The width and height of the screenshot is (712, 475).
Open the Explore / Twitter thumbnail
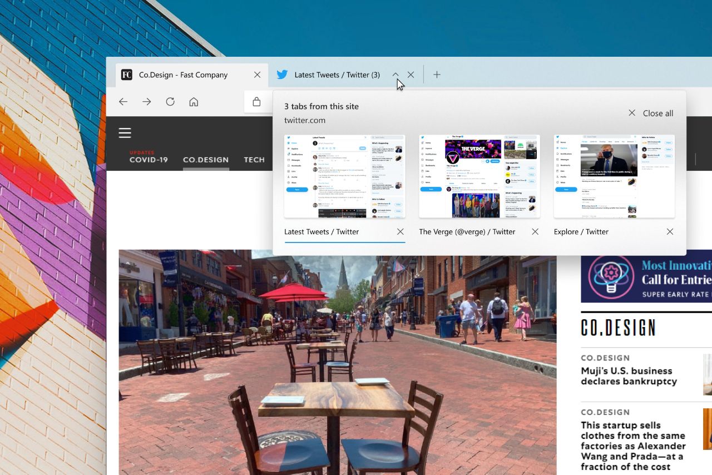pos(614,176)
